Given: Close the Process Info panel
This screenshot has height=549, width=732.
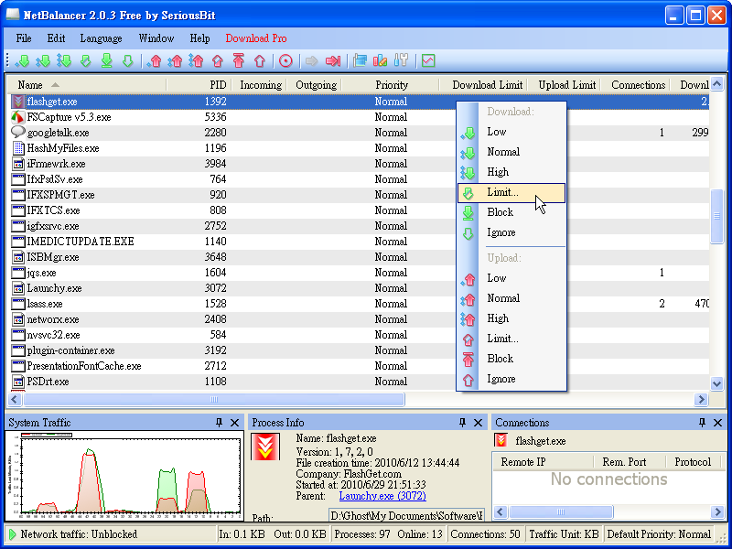Looking at the screenshot, I should point(478,423).
